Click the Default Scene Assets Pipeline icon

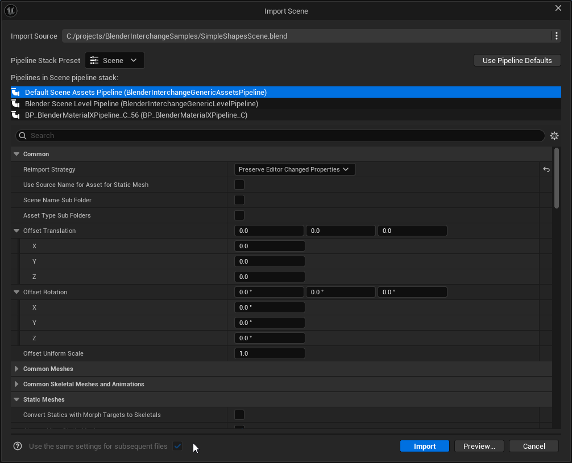click(16, 92)
